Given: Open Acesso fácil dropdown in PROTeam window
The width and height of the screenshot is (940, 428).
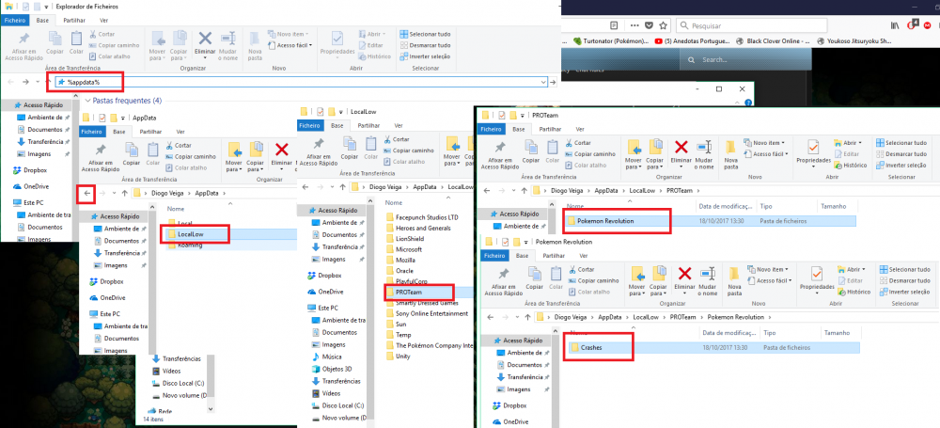Looking at the screenshot, I should pos(765,153).
